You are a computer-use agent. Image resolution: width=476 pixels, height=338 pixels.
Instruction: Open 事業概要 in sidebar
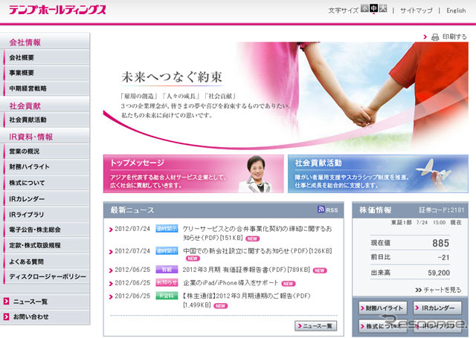click(46, 73)
